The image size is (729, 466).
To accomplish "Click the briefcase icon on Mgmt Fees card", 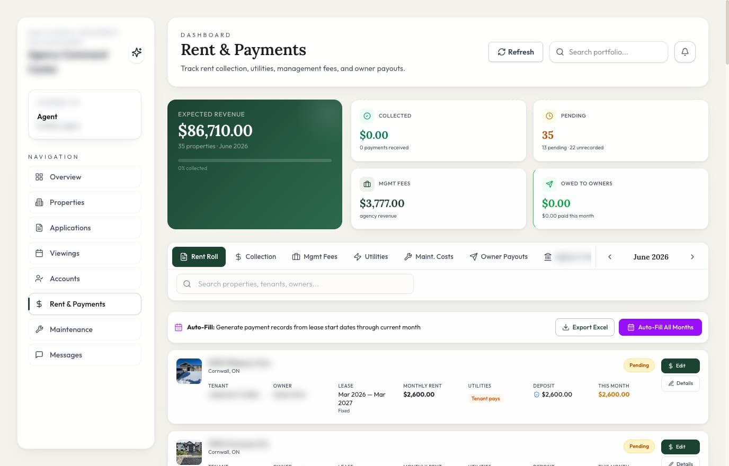I will (x=367, y=184).
